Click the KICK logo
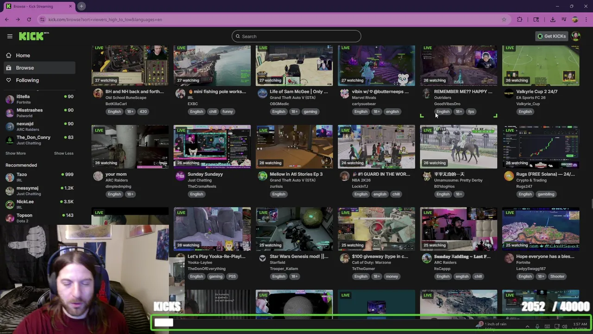Viewport: 593px width, 334px height. click(x=34, y=36)
